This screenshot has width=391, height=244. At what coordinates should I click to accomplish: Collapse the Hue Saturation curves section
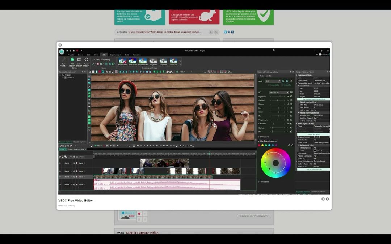tap(259, 141)
